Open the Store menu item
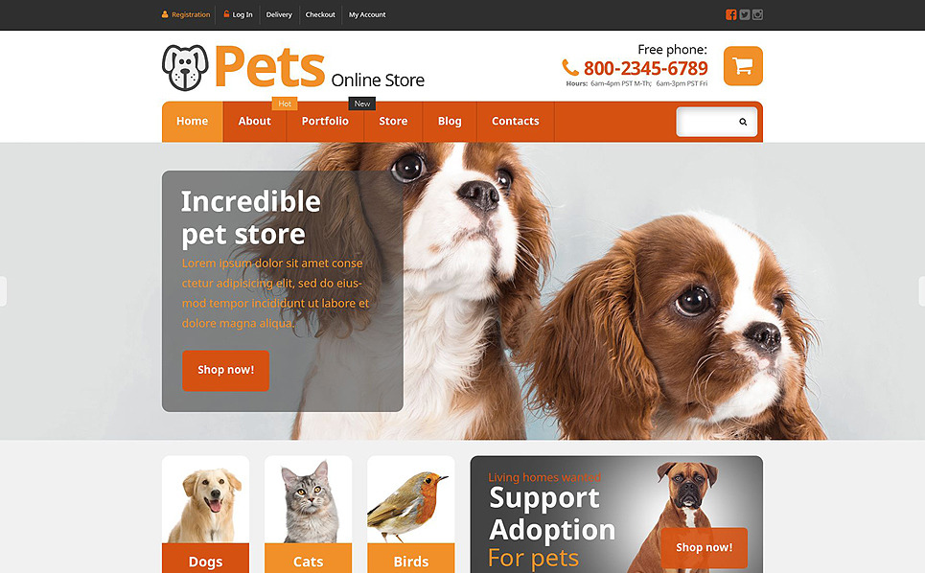This screenshot has height=573, width=925. 393,122
